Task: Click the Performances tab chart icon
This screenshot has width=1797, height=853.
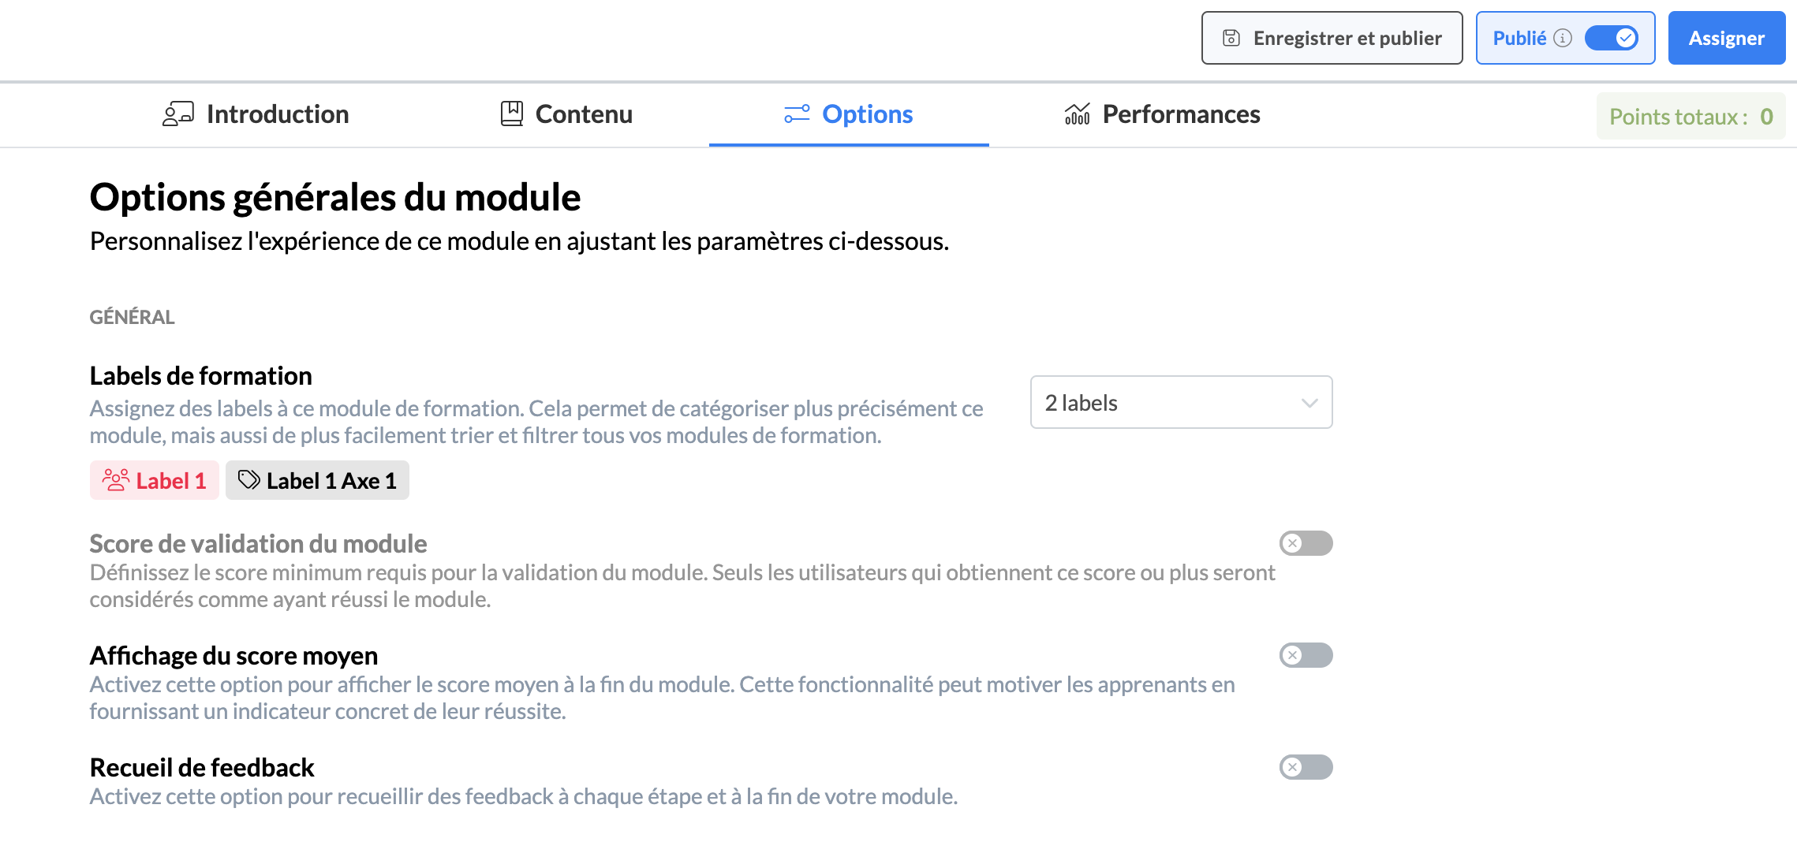Action: (1078, 114)
